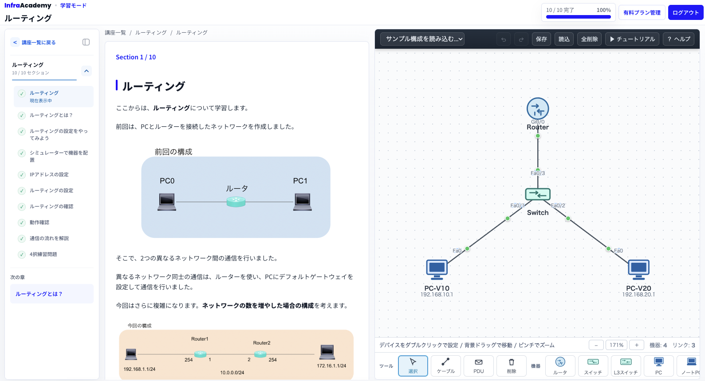Click the Fa0/1 port dot on Switch
Image resolution: width=705 pixels, height=381 pixels.
click(x=508, y=219)
